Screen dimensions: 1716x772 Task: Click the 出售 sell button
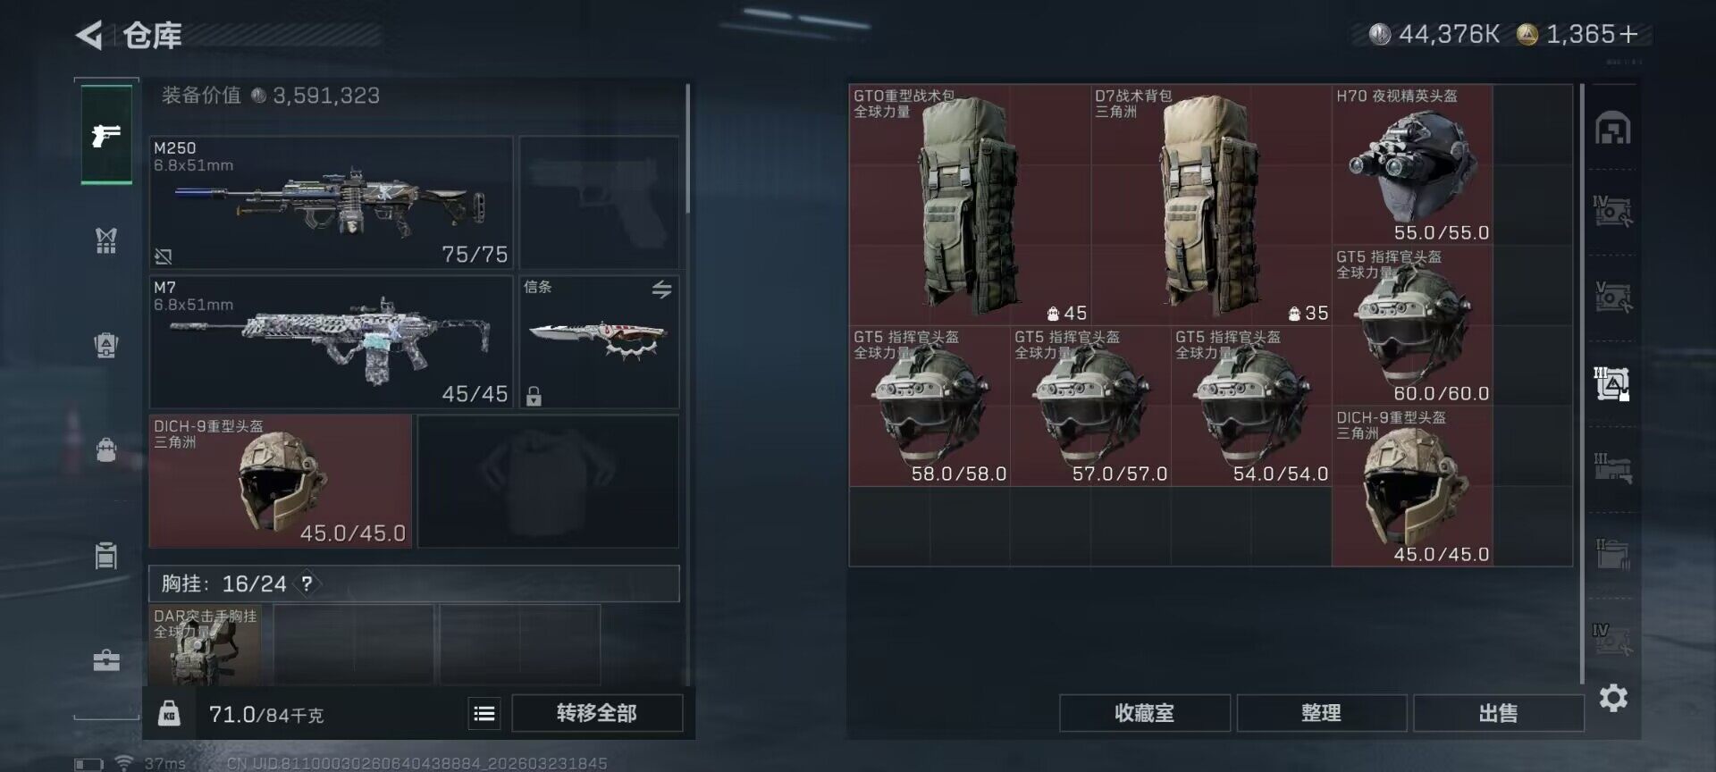pyautogui.click(x=1499, y=713)
